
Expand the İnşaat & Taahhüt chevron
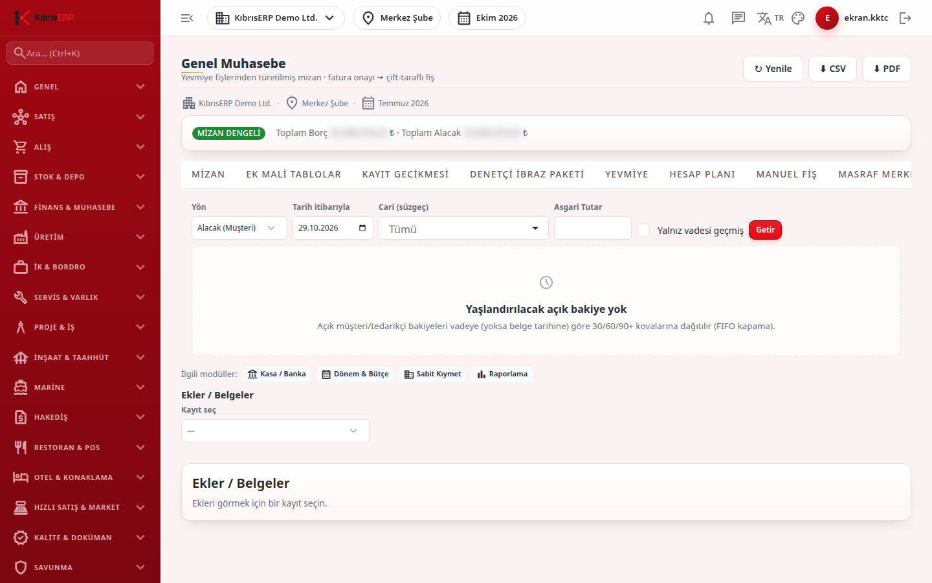click(x=140, y=358)
